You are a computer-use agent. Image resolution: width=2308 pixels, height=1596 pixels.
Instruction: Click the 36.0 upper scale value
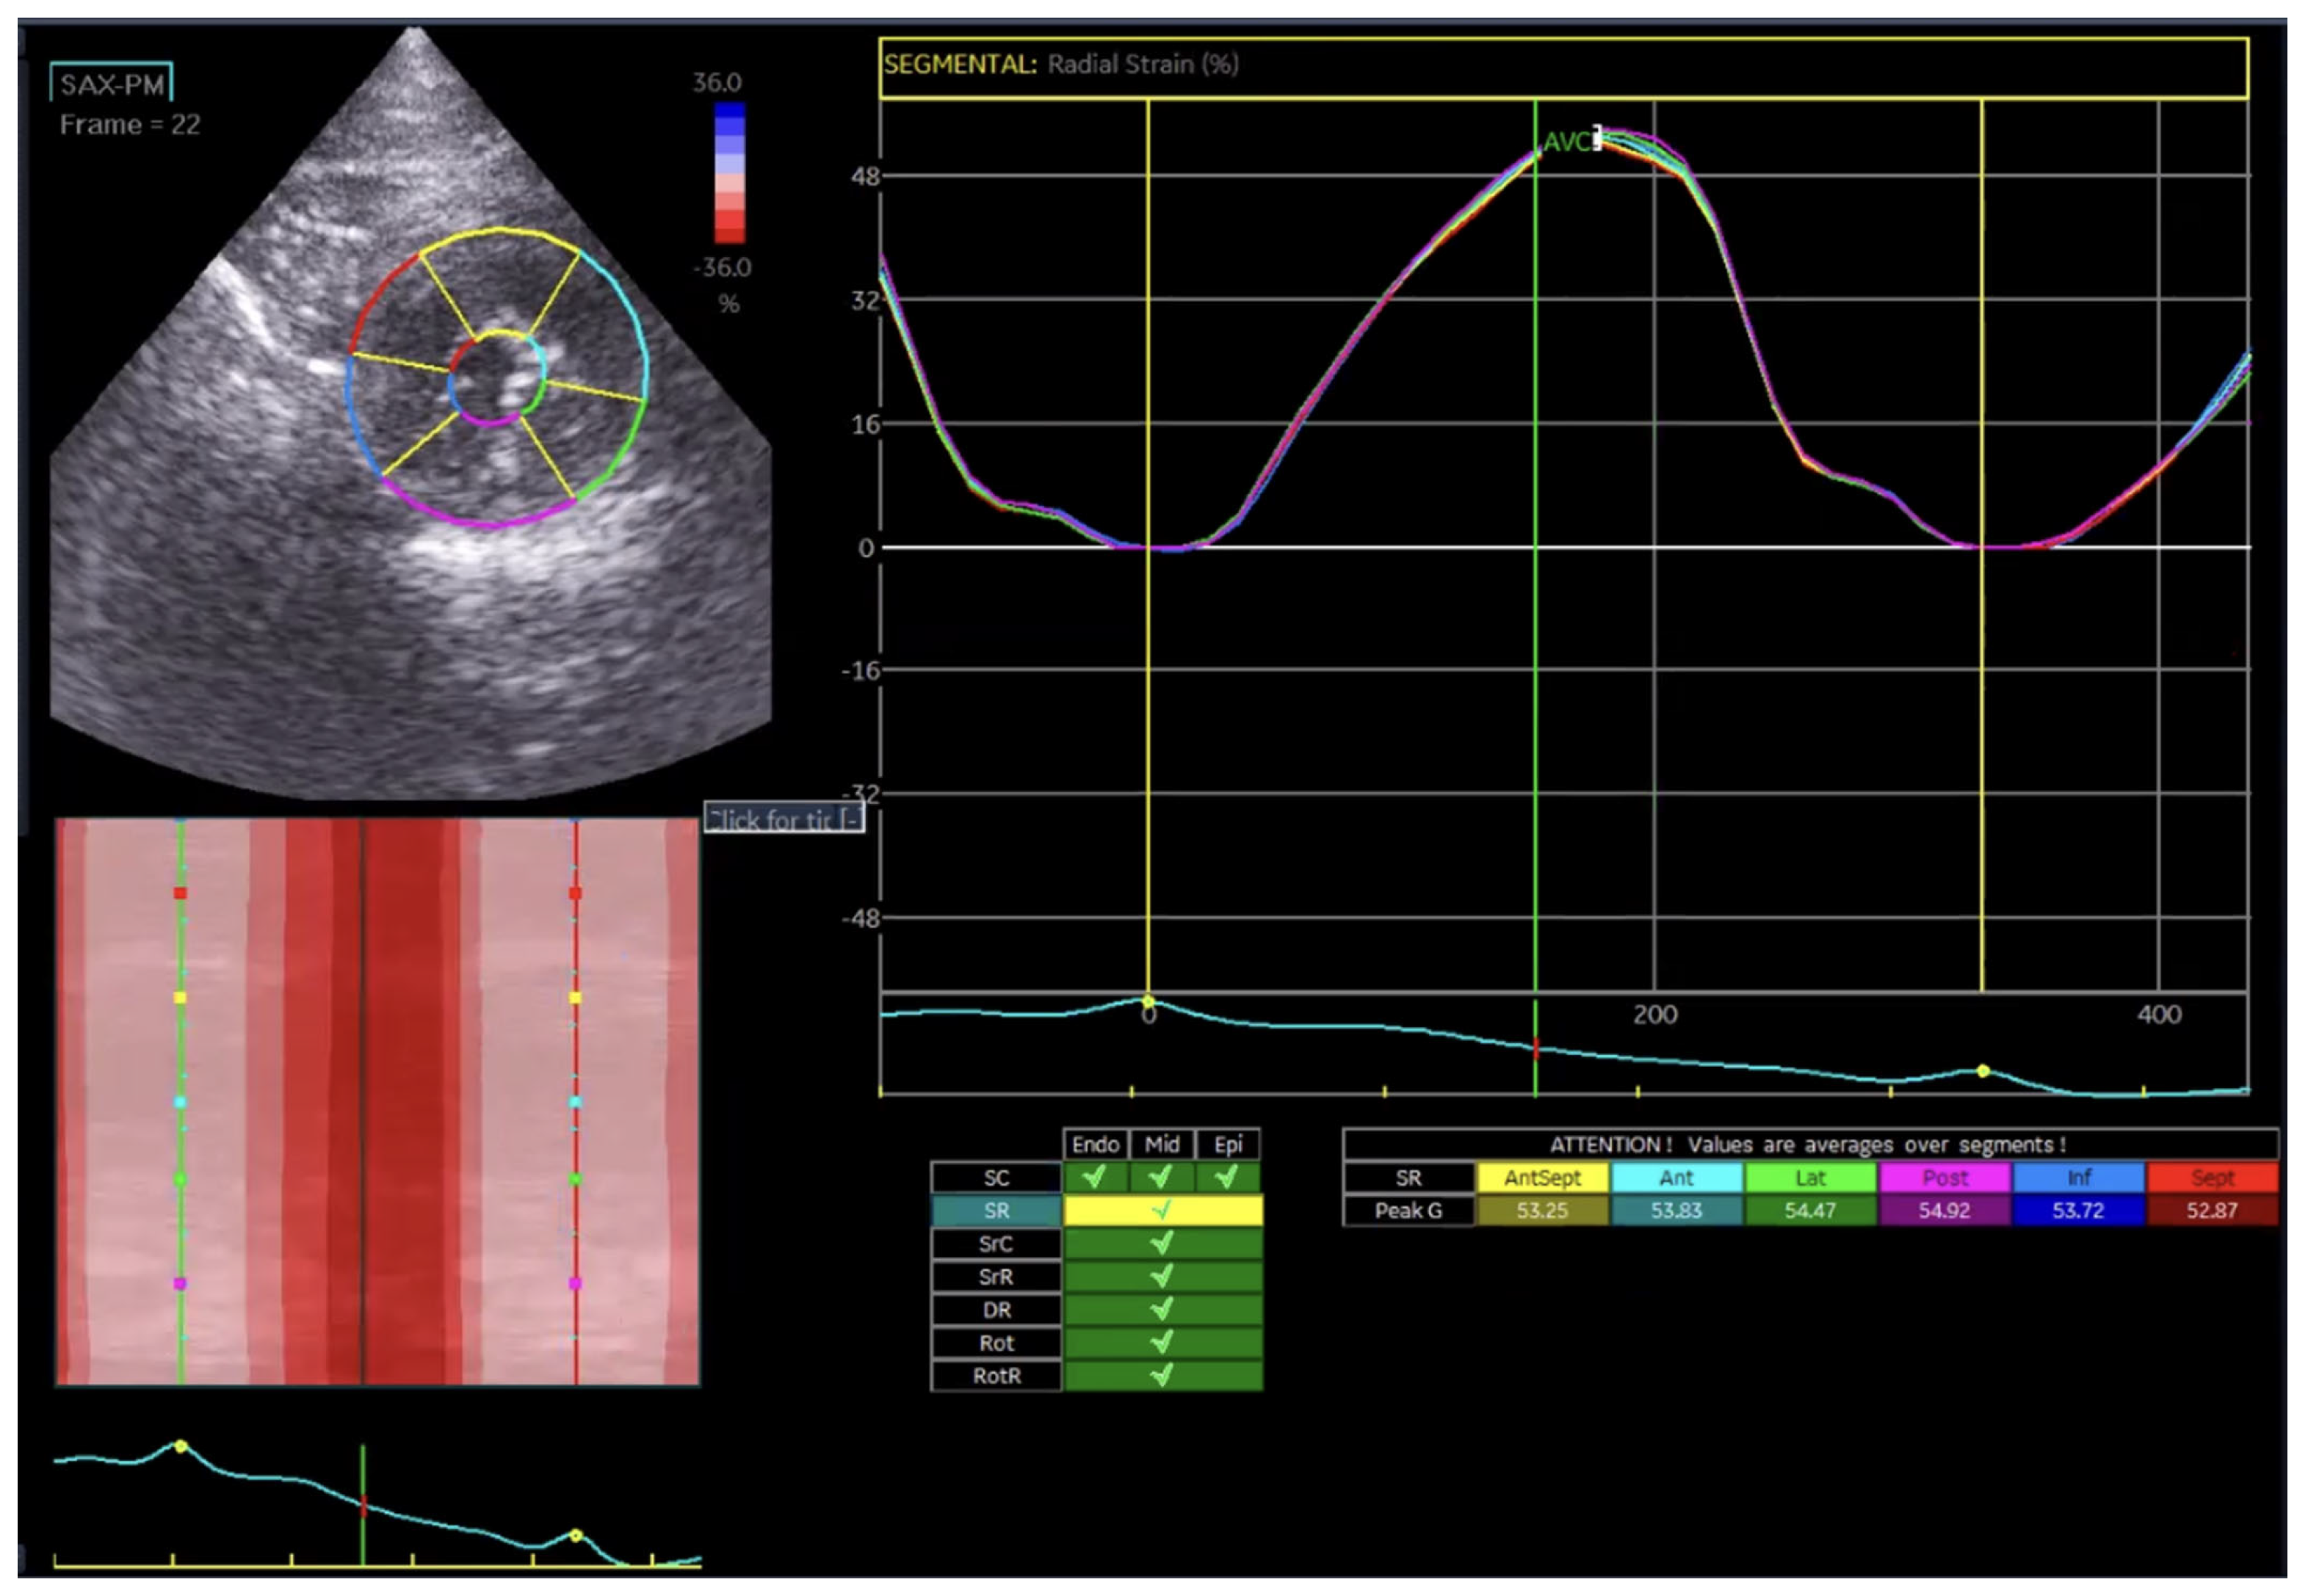point(717,82)
